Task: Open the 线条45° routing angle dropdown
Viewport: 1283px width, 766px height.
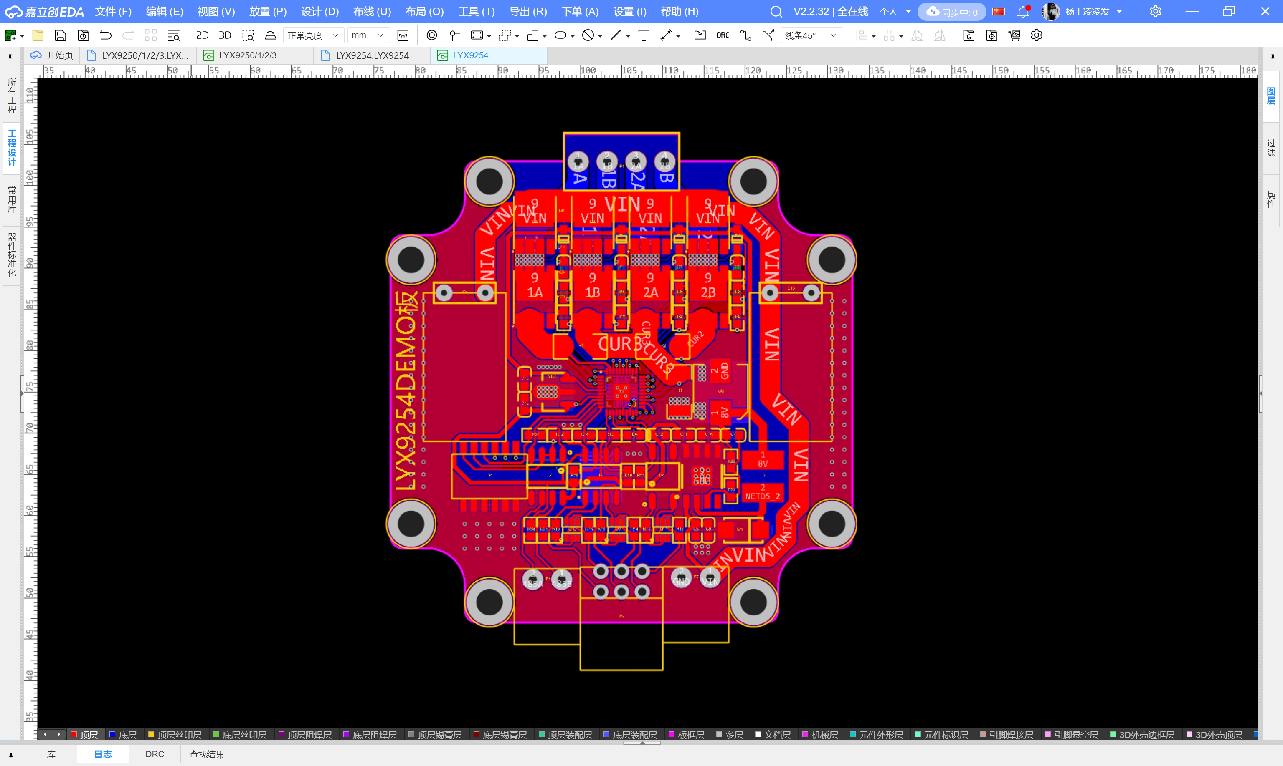Action: point(811,35)
